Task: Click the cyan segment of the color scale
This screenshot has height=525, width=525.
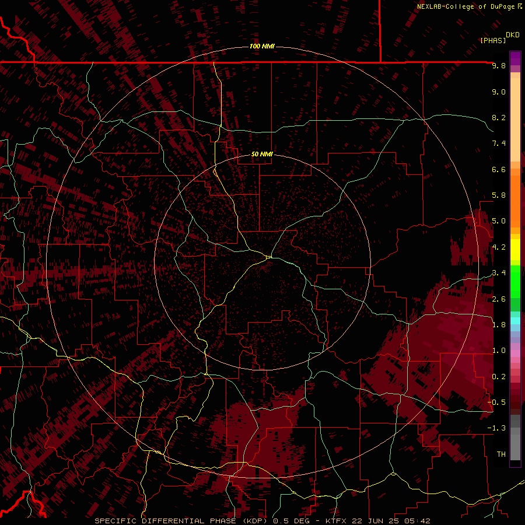Action: 515,321
